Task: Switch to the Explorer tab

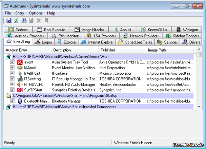Action: (66, 42)
